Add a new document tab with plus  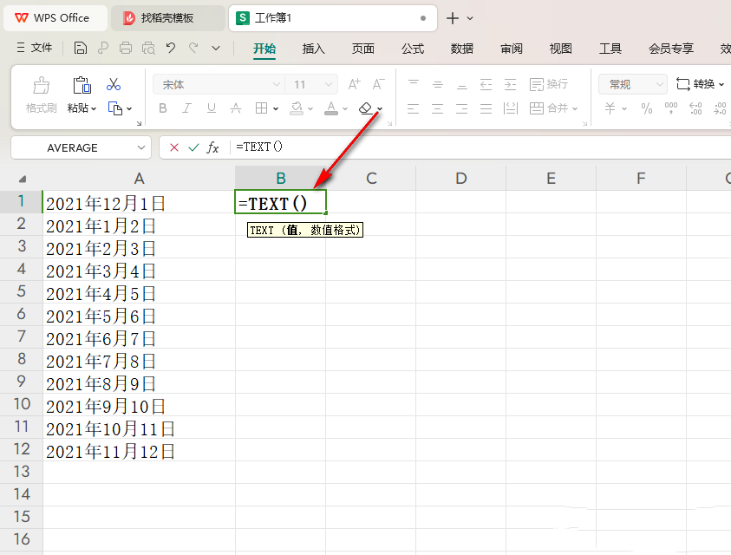click(x=452, y=19)
